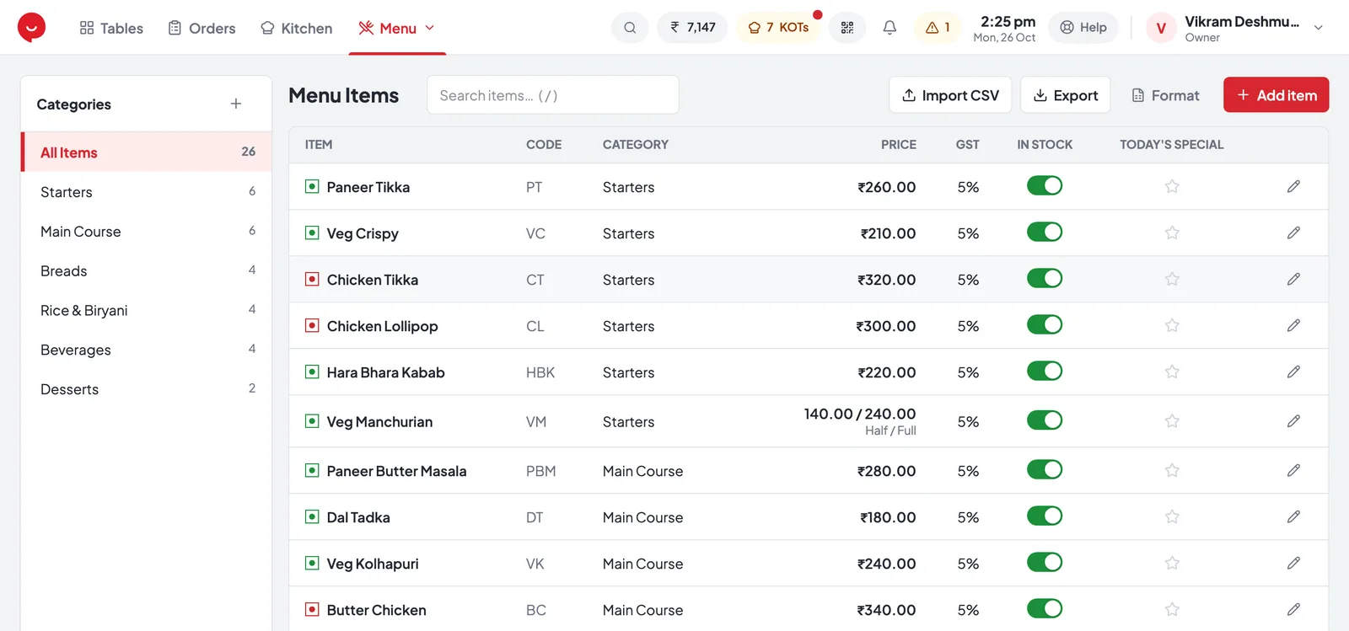
Task: Mark Chicken Tikka as today's special
Action: 1172,279
